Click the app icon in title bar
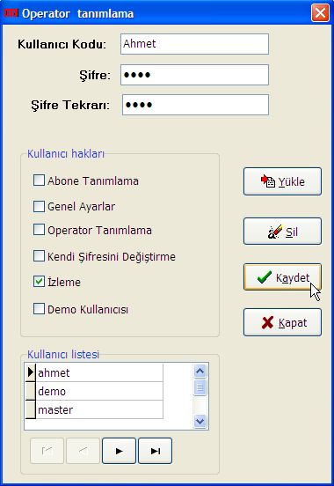 (x=11, y=13)
